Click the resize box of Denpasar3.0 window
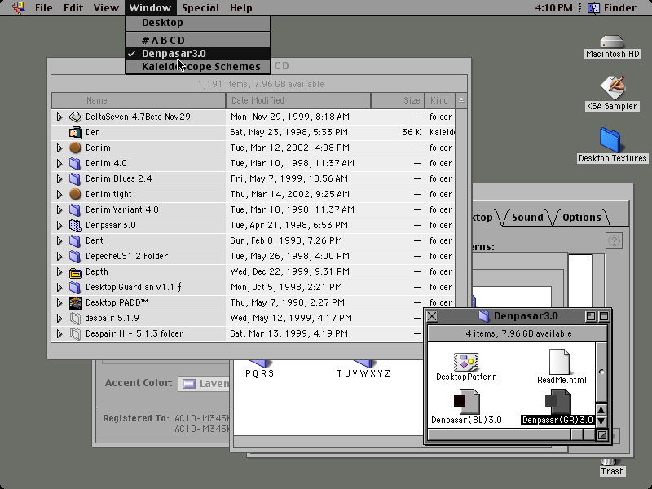 point(601,435)
